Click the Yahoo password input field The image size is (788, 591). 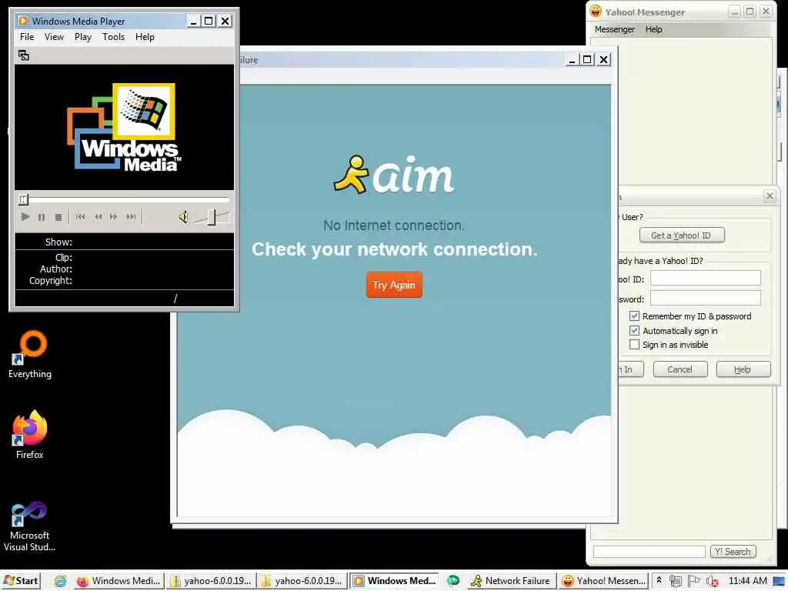point(706,298)
